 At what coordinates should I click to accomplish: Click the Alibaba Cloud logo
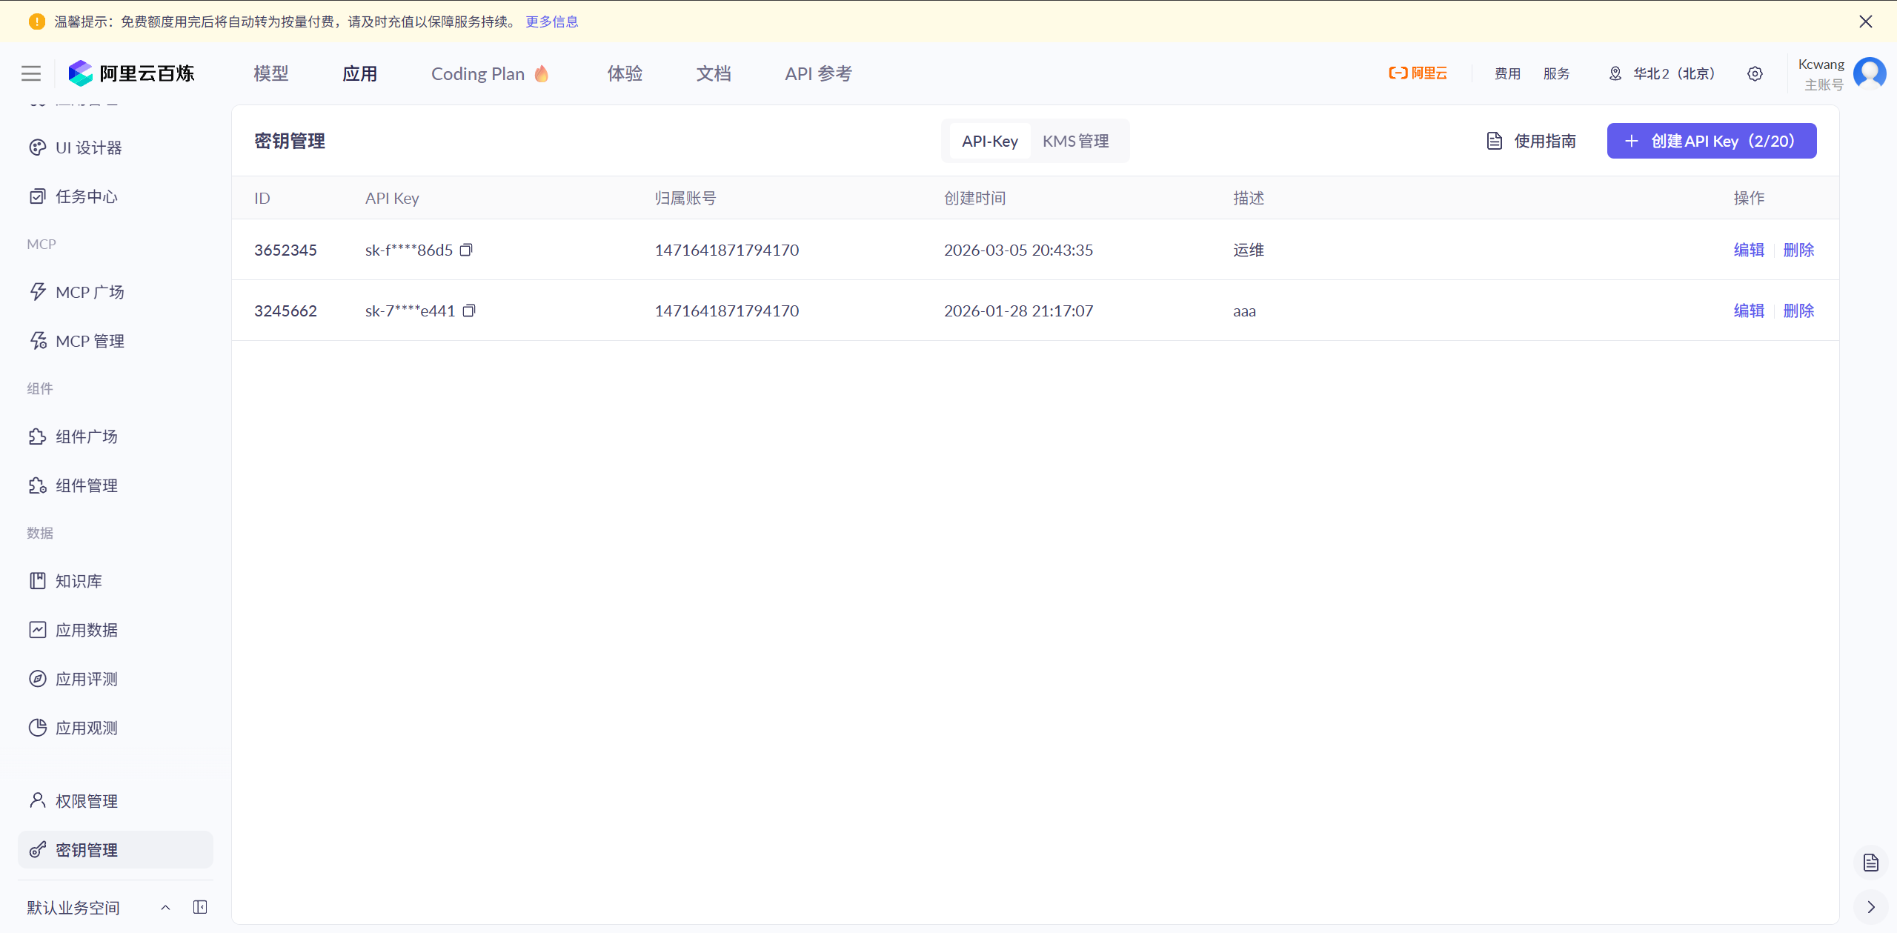pyautogui.click(x=1418, y=73)
